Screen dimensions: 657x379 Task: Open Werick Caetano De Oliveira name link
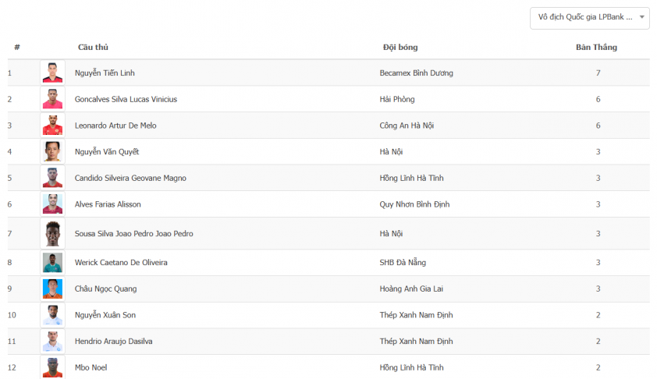(x=121, y=263)
